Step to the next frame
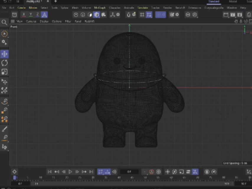The height and width of the screenshot is (189, 252). [77, 172]
